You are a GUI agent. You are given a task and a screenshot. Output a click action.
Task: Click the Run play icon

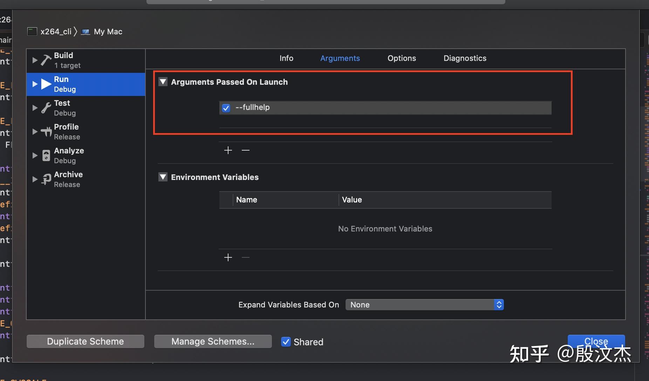[46, 84]
